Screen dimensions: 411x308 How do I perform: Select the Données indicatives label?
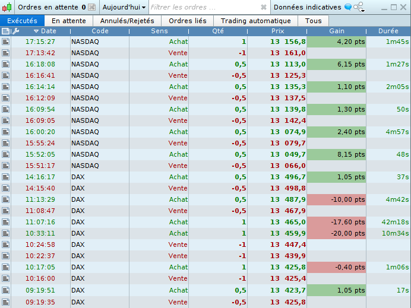(x=307, y=7)
